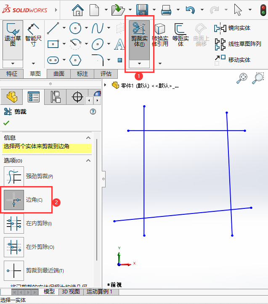Select the Point sketch tool
The width and height of the screenshot is (268, 304).
[120, 60]
